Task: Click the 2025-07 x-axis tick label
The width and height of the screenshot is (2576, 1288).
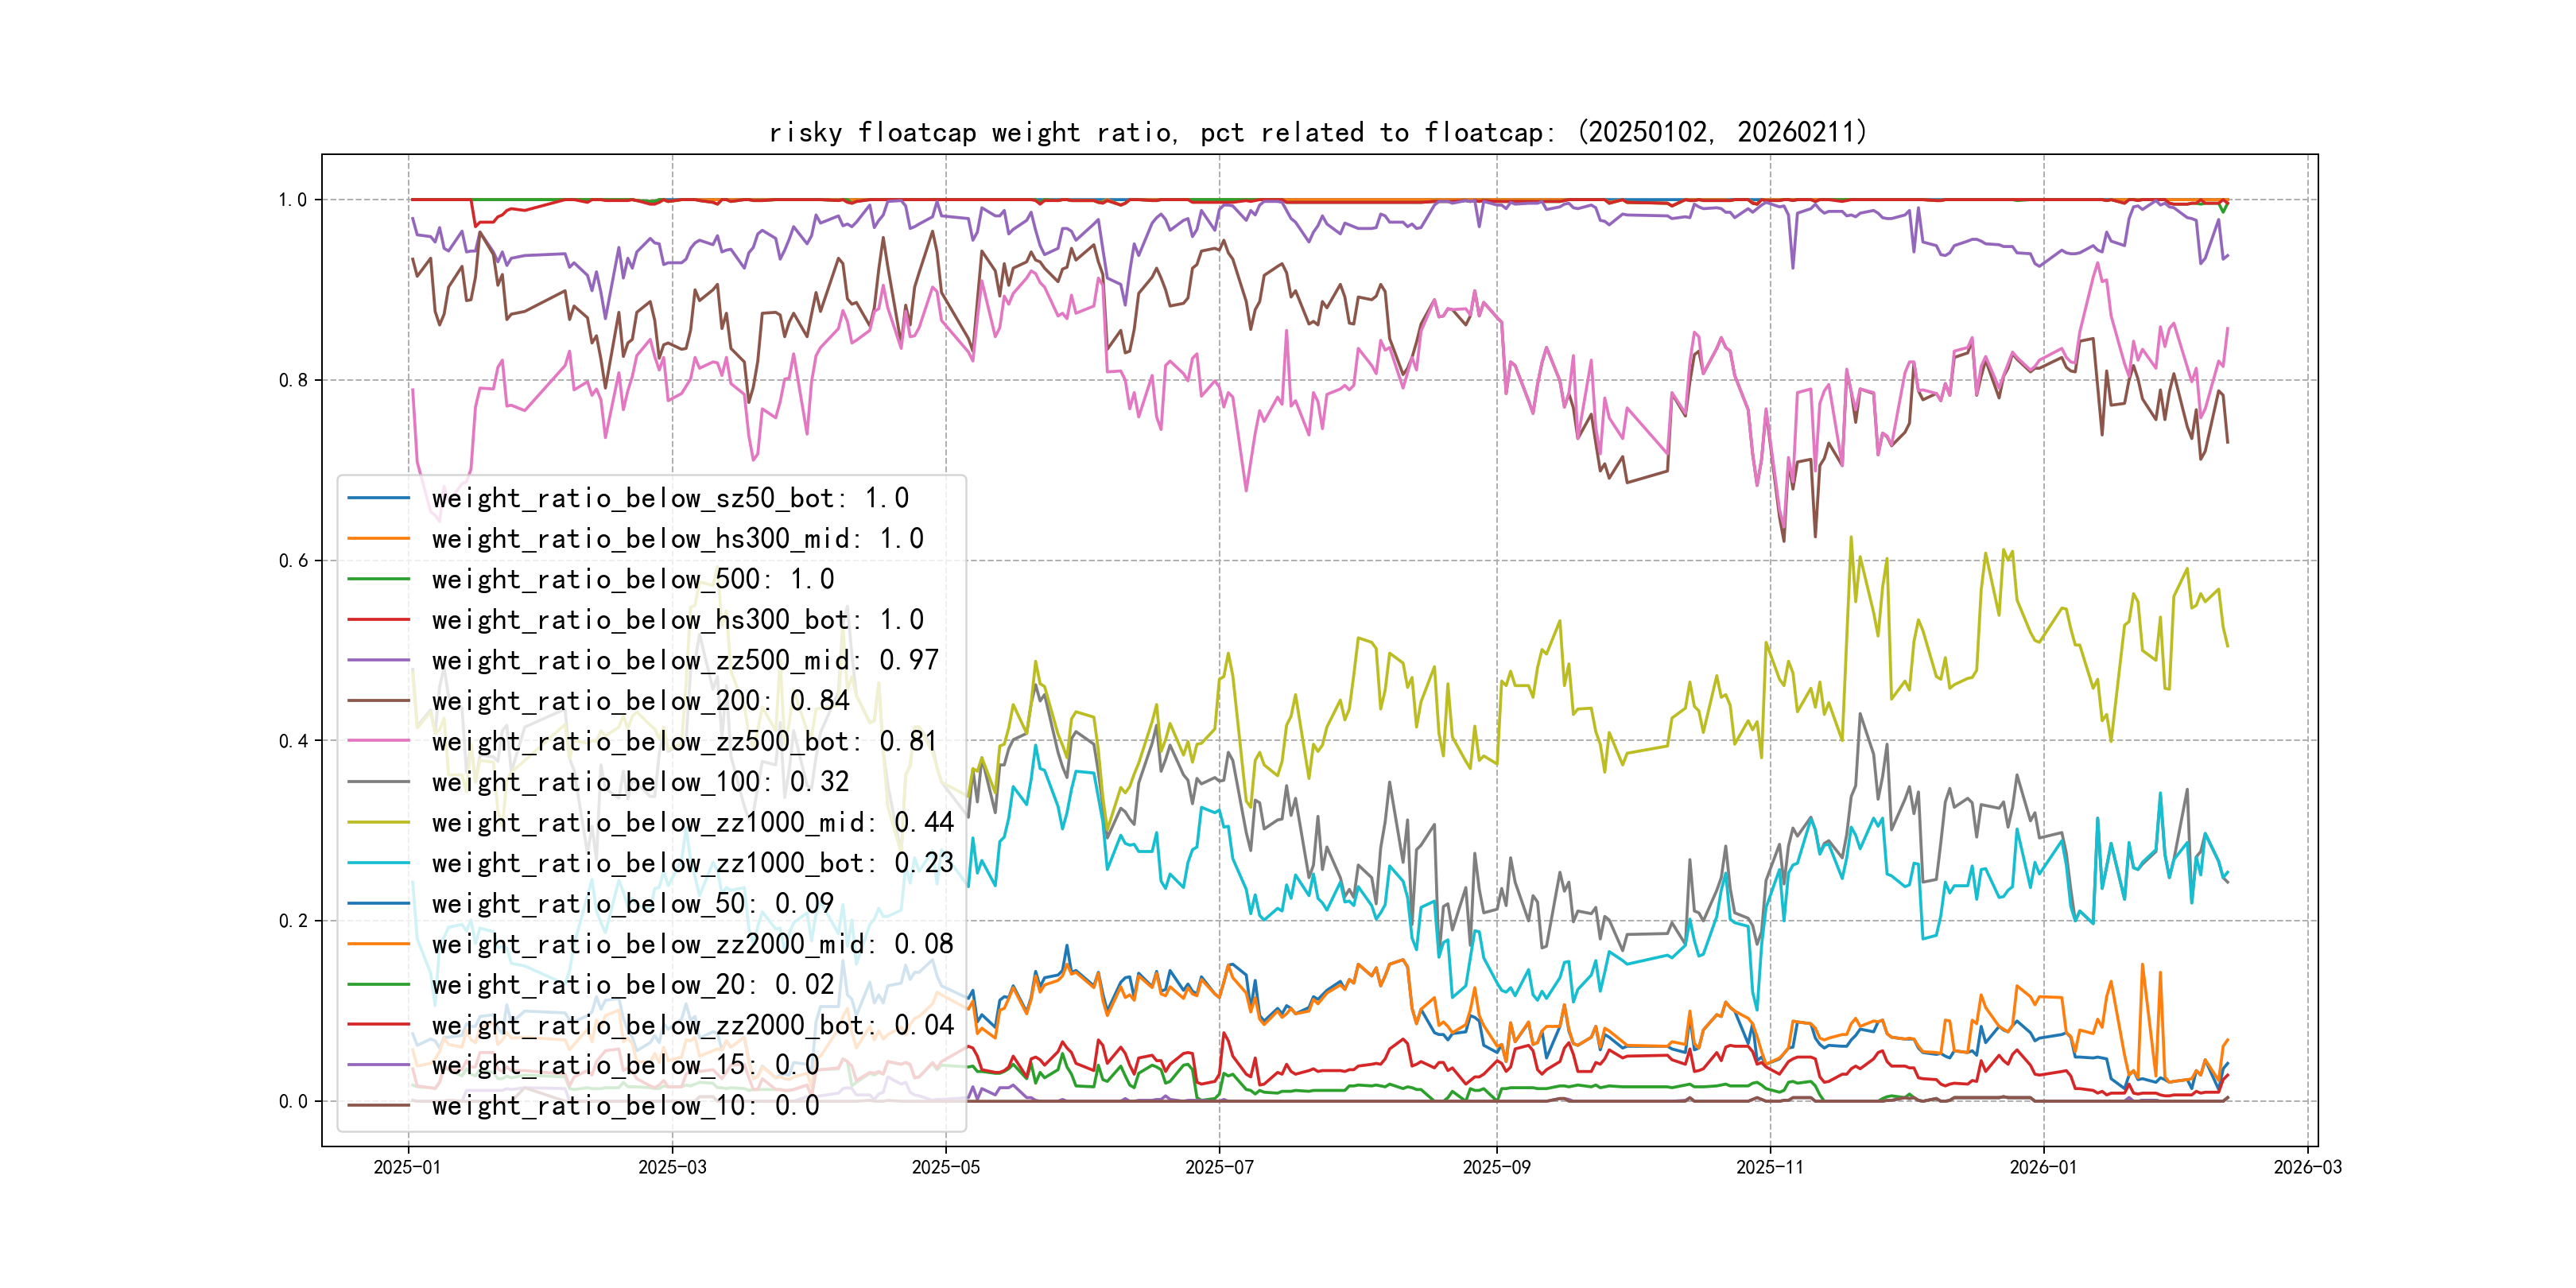Action: [1219, 1167]
